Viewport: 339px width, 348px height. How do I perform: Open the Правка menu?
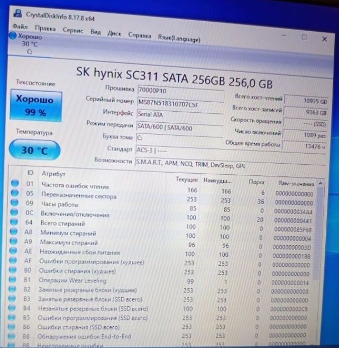45,29
